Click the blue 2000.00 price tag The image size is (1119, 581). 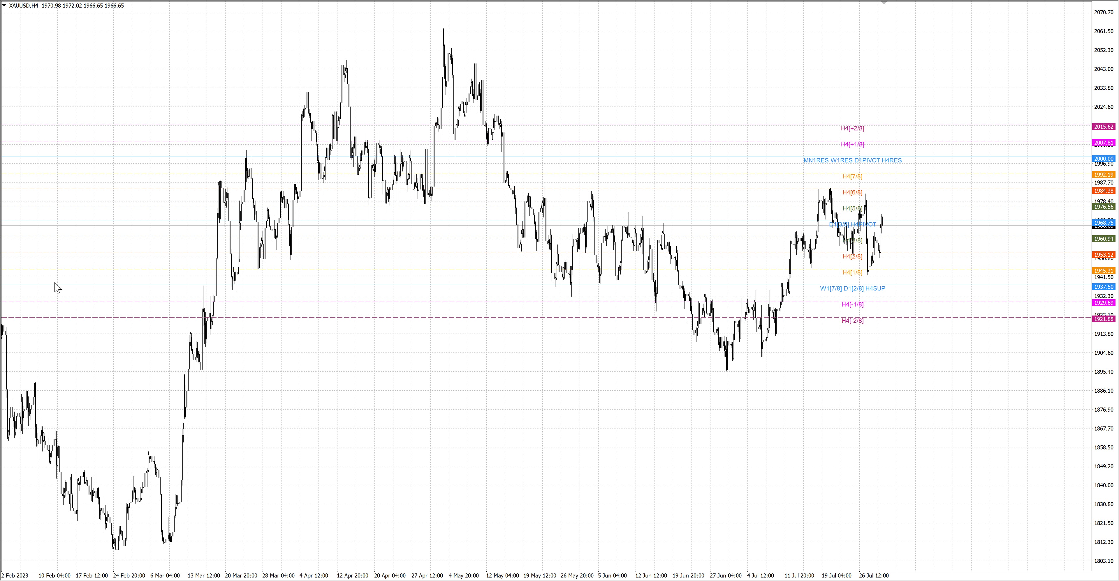click(x=1103, y=159)
